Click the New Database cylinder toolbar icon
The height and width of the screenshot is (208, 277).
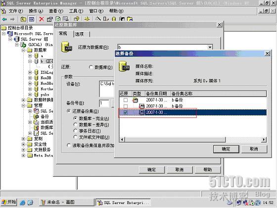coord(114,19)
